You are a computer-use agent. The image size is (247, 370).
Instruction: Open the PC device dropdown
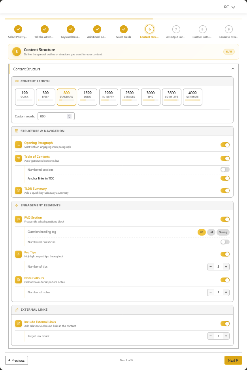(x=230, y=7)
